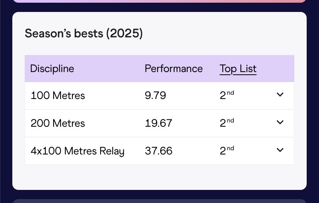
Task: Click the 9.79 performance value
Action: 155,96
